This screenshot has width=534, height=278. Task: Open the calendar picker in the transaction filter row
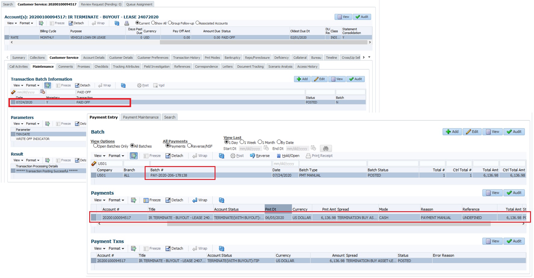43,92
